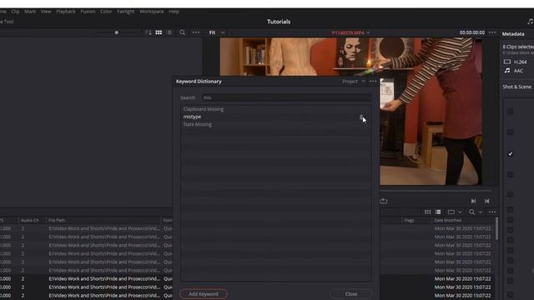Open media browser three-dot options menu
This screenshot has height=300, width=534.
click(x=196, y=32)
